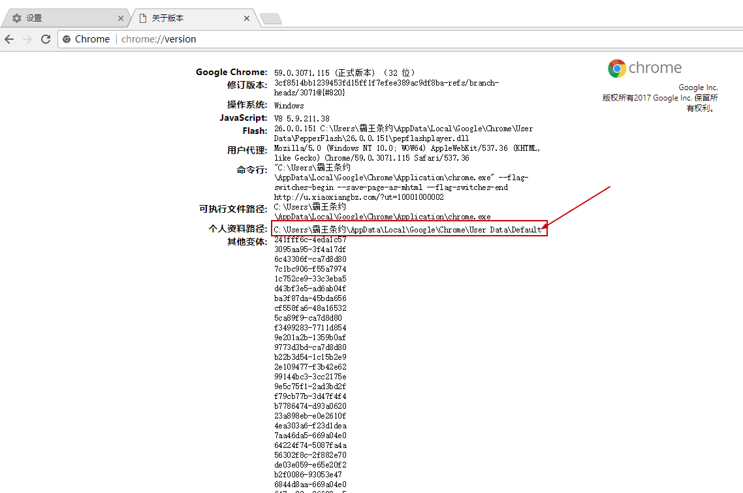This screenshot has width=743, height=493.
Task: Click the Flash pepflashplayer.dll path
Action: point(403,134)
